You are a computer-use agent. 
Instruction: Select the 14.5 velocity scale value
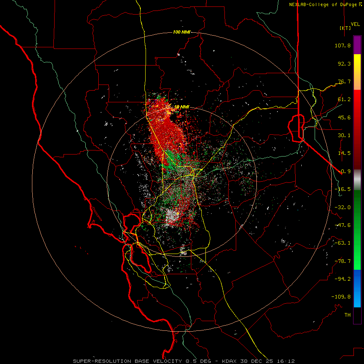pyautogui.click(x=344, y=153)
